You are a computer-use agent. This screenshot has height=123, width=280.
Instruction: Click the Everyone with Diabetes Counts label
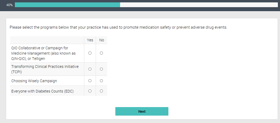pyautogui.click(x=42, y=91)
